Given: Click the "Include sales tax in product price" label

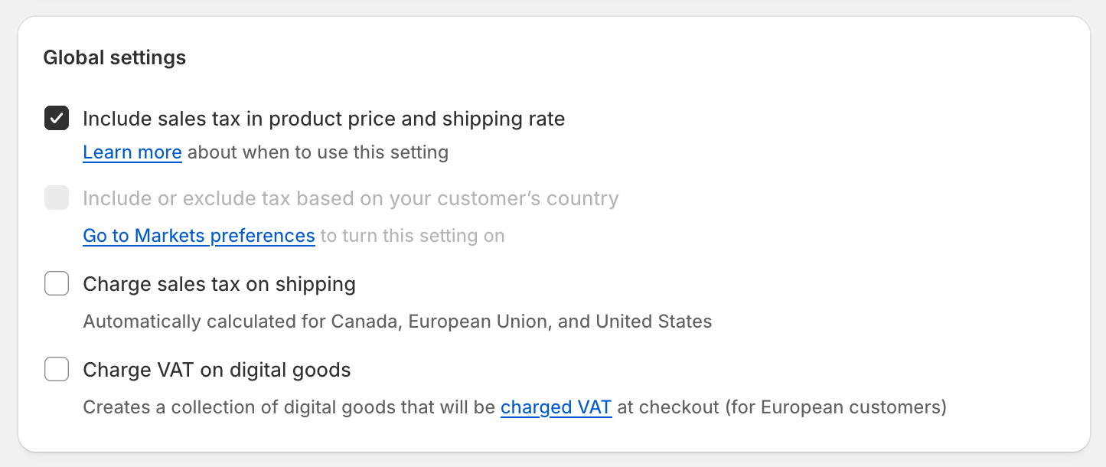Looking at the screenshot, I should pos(323,119).
